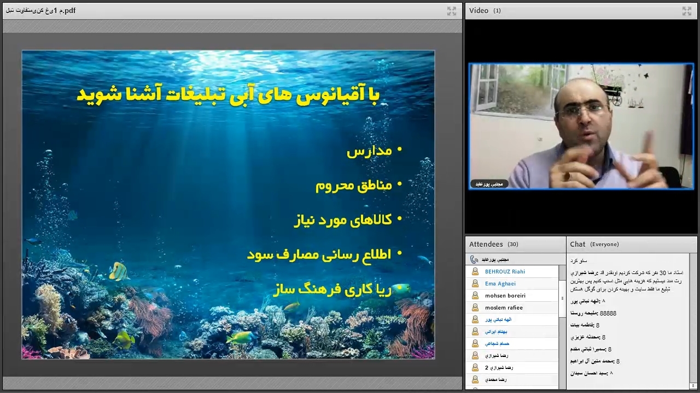Click the Chat (Everyone) pod header
This screenshot has height=393, width=700.
594,244
